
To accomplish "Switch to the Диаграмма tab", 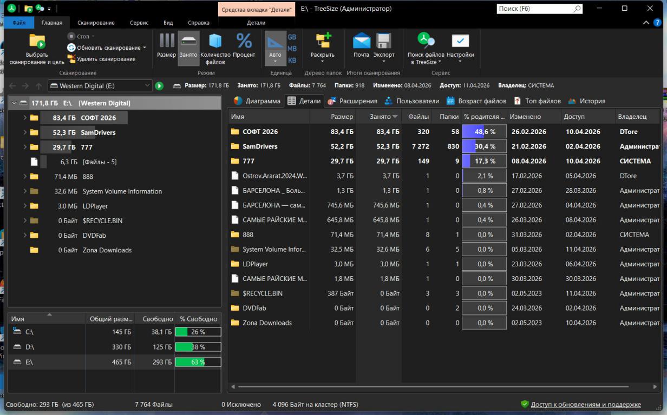I will point(257,101).
